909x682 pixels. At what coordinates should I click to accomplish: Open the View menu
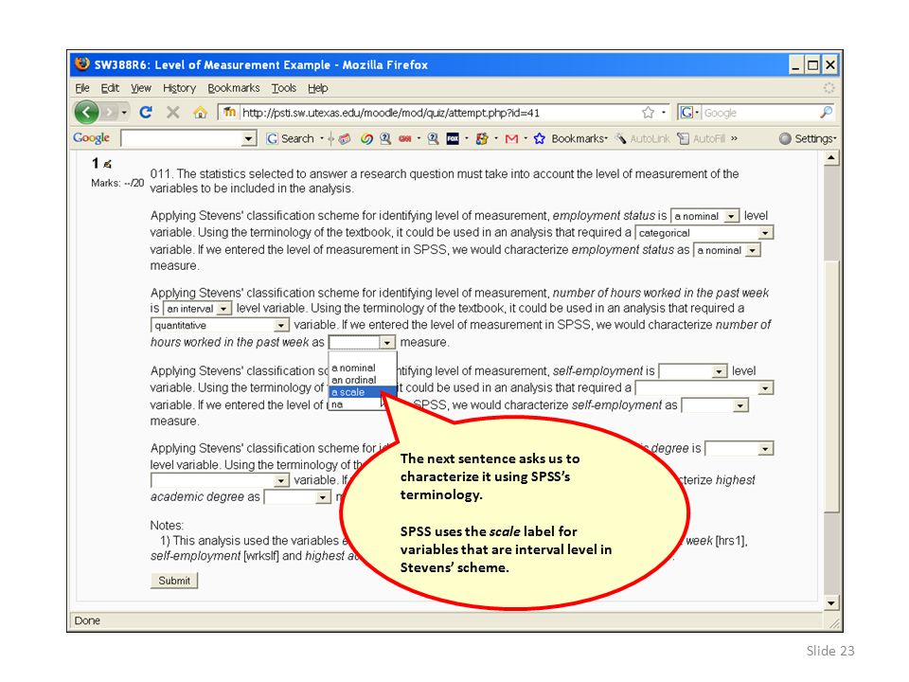click(x=141, y=88)
